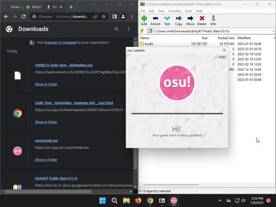This screenshot has height=207, width=276.
Task: Open the Edit menu in 7-Zip
Action: tap(151, 11)
